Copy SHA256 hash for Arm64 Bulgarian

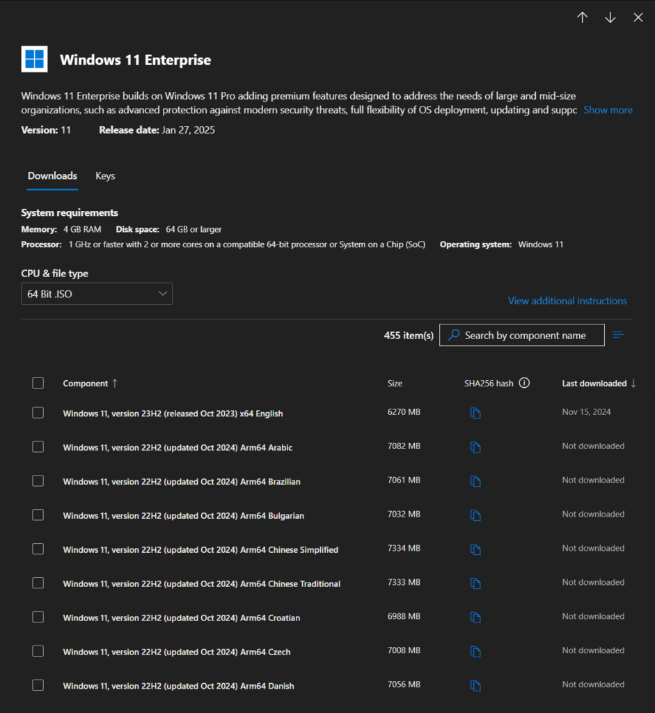click(x=475, y=515)
